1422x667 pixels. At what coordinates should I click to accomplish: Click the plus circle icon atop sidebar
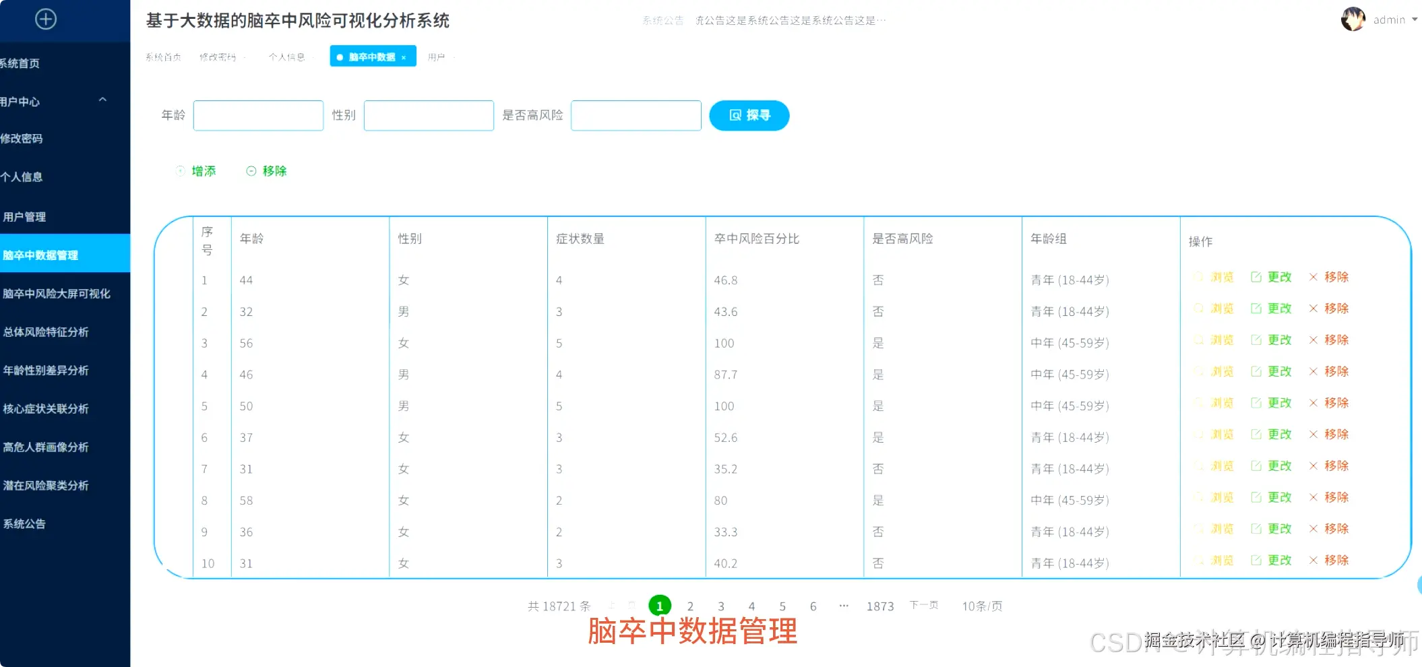coord(46,19)
